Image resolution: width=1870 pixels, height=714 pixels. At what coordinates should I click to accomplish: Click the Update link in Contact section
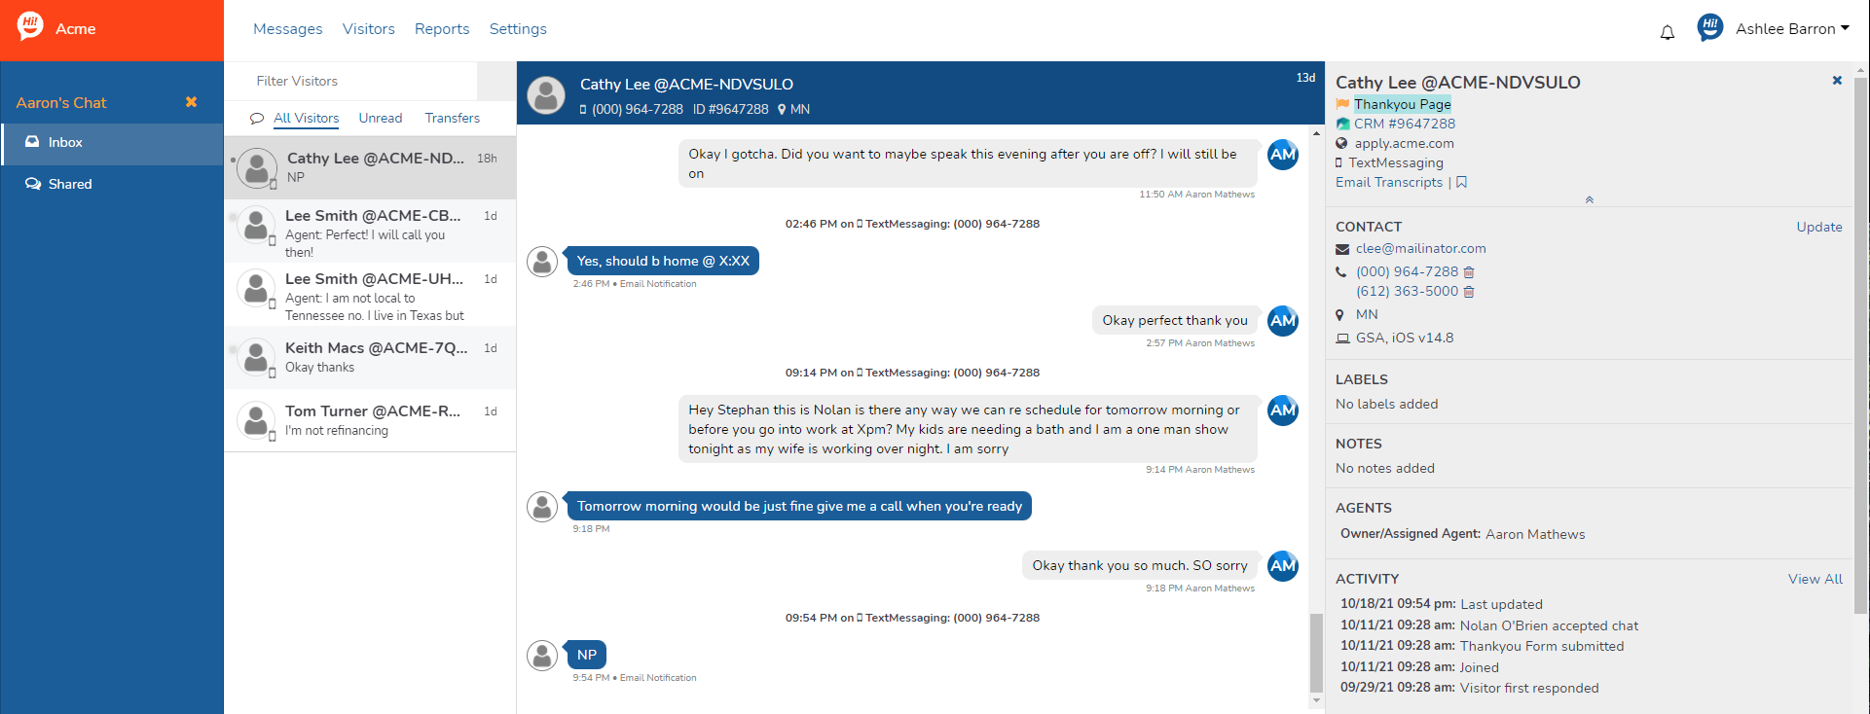[x=1818, y=227]
